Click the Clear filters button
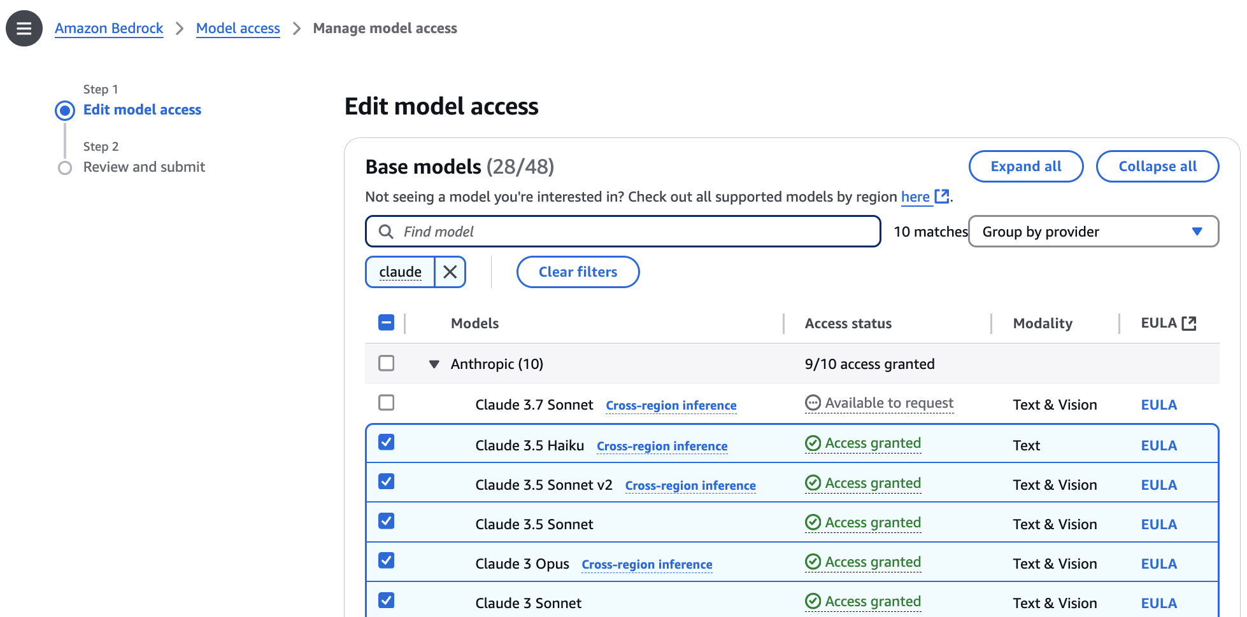Image resolution: width=1247 pixels, height=617 pixels. pyautogui.click(x=578, y=272)
